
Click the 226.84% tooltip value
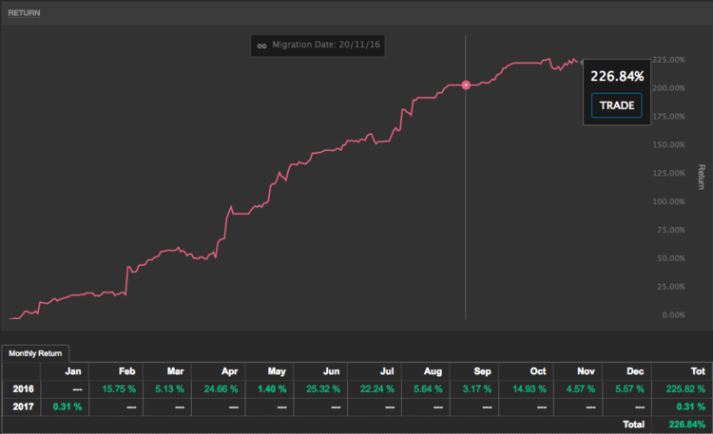[617, 76]
